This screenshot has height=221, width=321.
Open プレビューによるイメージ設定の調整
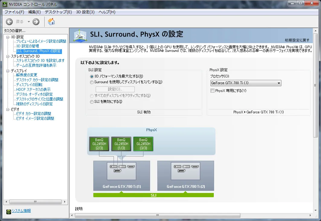coord(41,41)
